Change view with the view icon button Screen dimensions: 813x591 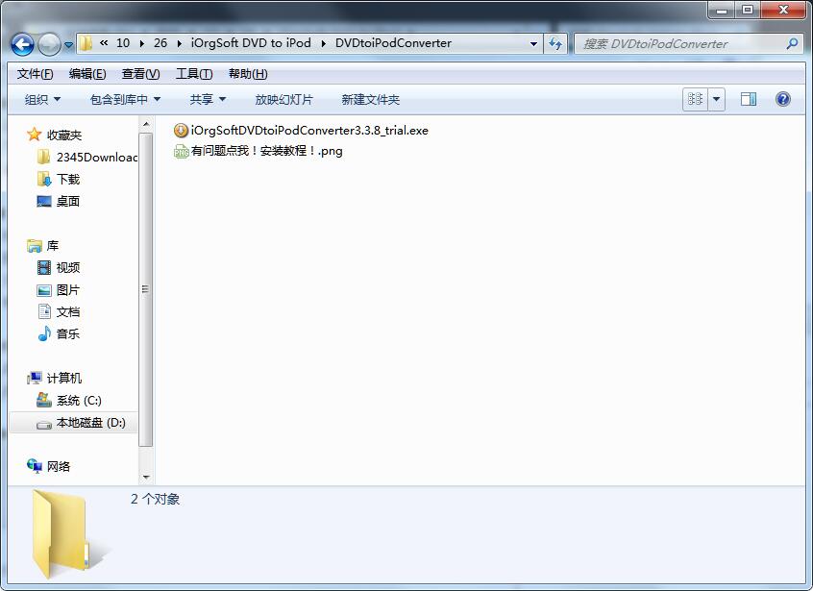click(695, 98)
